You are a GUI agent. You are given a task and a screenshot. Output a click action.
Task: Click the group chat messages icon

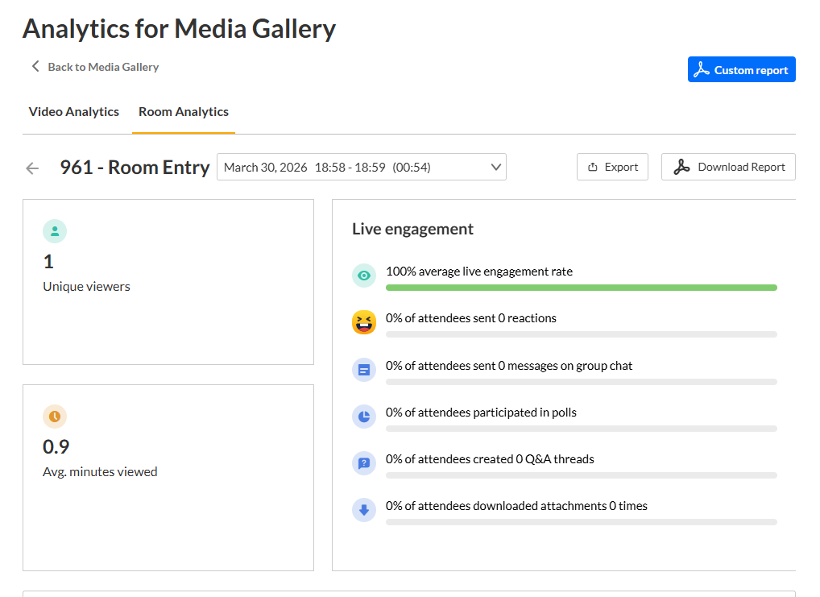(364, 370)
